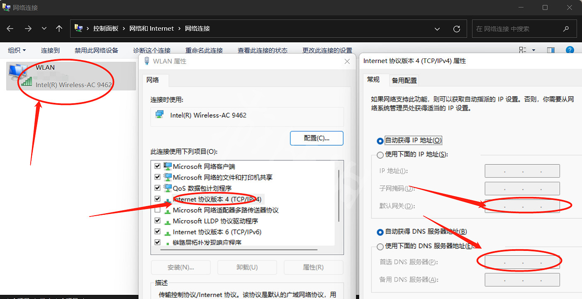Click the 配置(C)... button

pyautogui.click(x=317, y=139)
